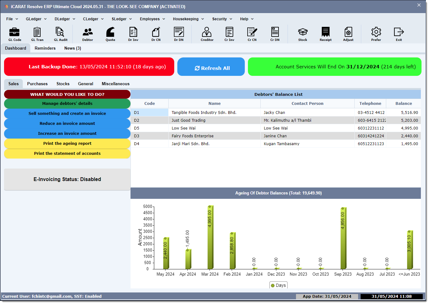Expand the GLedger menu dropdown
The height and width of the screenshot is (304, 429).
coord(36,19)
